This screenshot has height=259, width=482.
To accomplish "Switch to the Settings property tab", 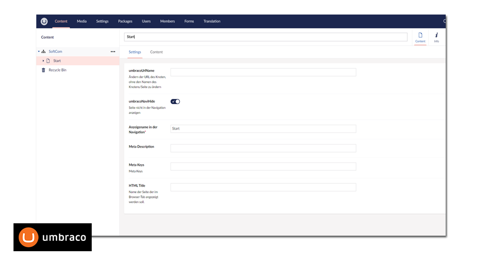I will (135, 52).
